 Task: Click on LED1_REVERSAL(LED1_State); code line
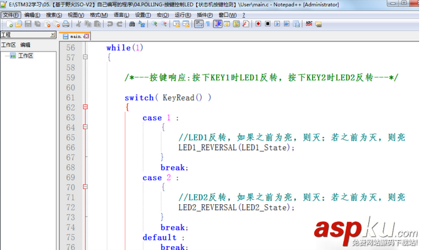tap(236, 148)
